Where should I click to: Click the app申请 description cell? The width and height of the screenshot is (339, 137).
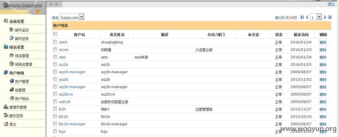tap(141, 57)
